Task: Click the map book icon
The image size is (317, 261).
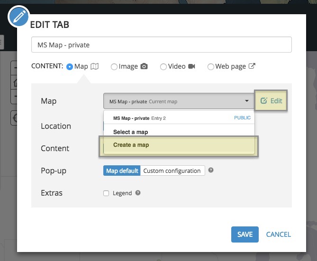Action: 95,67
